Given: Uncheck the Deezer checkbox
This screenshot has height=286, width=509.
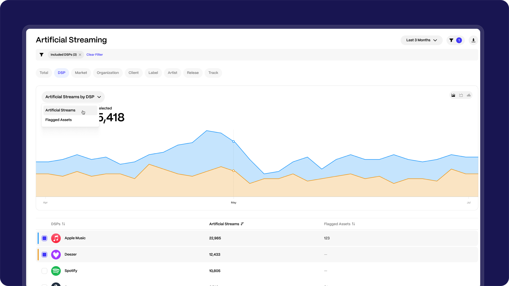Looking at the screenshot, I should (x=45, y=255).
